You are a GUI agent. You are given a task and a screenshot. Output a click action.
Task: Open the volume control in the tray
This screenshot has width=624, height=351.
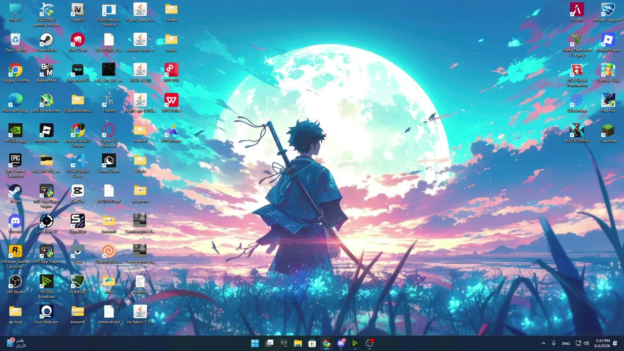(x=586, y=343)
